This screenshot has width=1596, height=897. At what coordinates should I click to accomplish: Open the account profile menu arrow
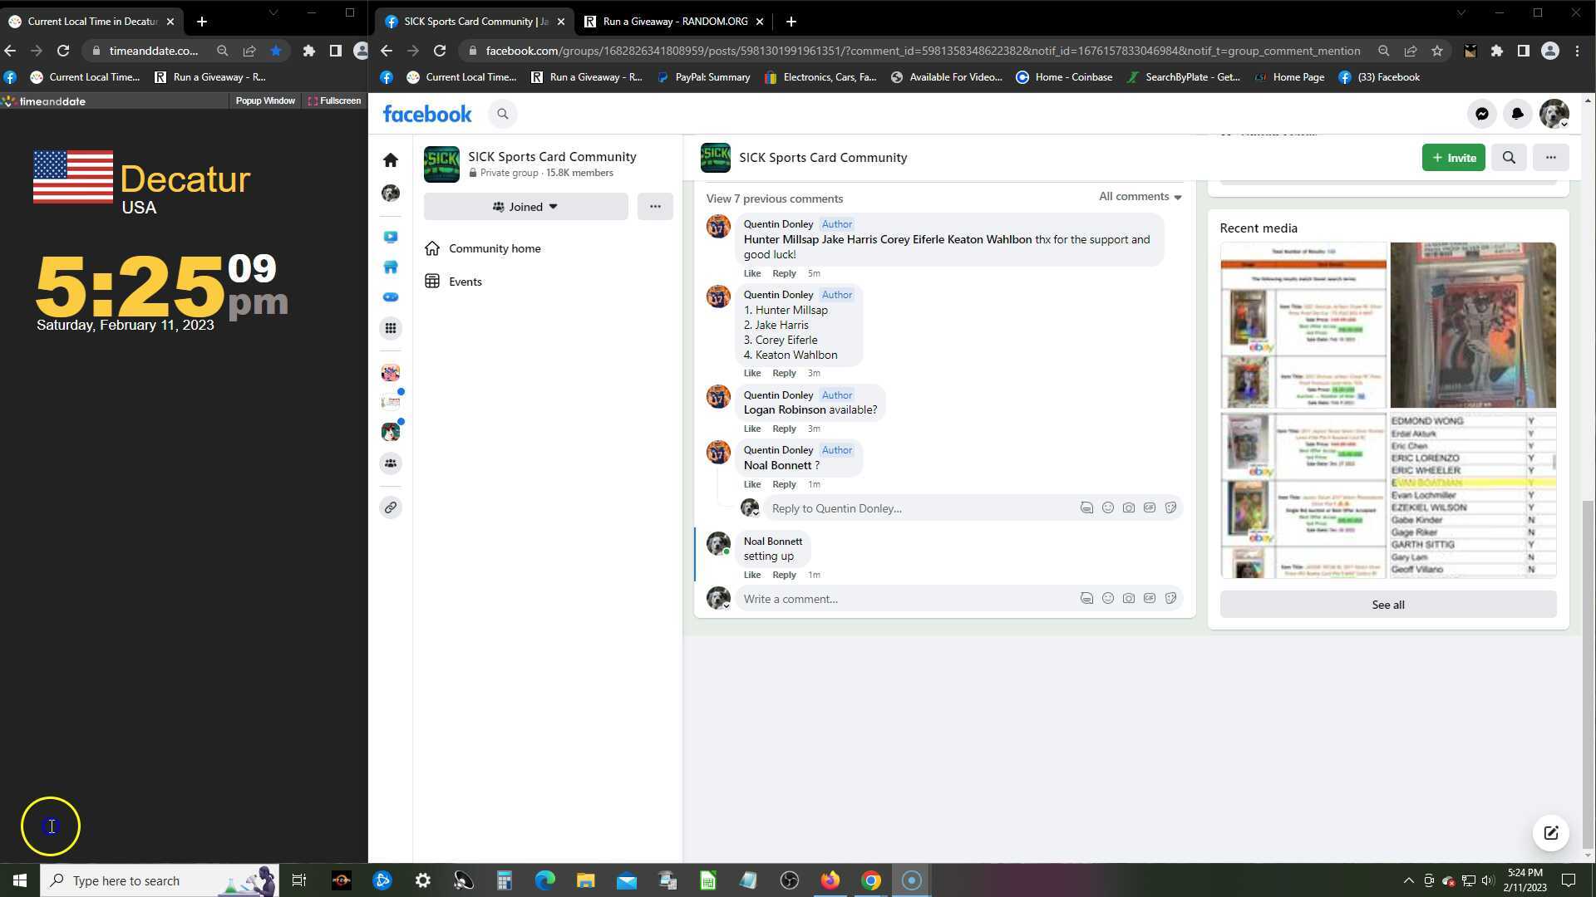pyautogui.click(x=1564, y=124)
